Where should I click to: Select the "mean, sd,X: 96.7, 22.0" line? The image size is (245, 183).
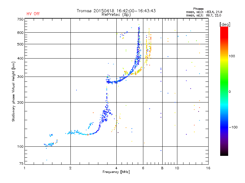pyautogui.click(x=204, y=15)
